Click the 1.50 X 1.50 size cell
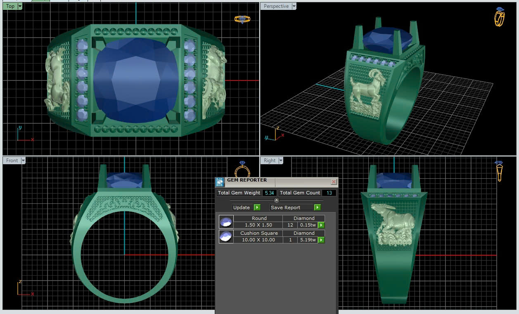The image size is (519, 314). point(258,225)
